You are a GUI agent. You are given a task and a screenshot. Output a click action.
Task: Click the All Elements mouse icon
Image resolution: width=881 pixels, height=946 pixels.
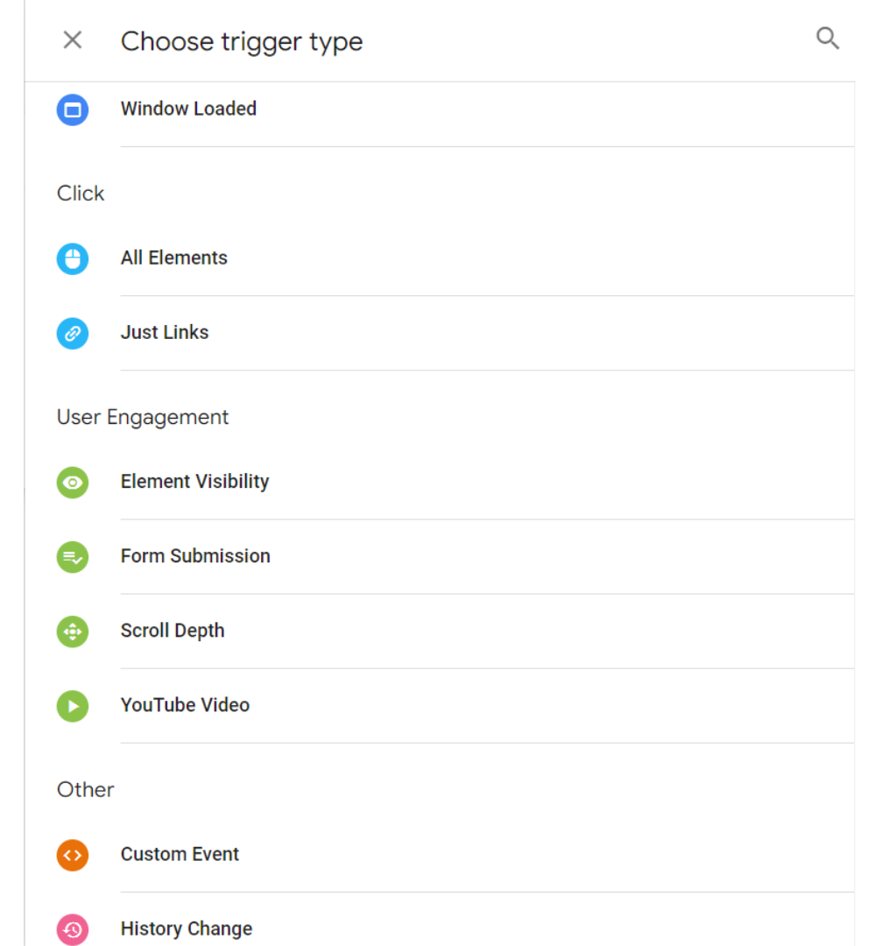(73, 258)
